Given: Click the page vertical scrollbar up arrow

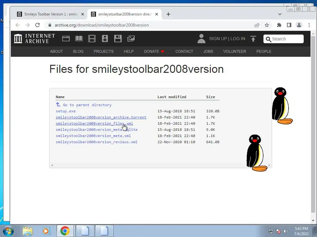Looking at the screenshot, I should tap(313, 34).
